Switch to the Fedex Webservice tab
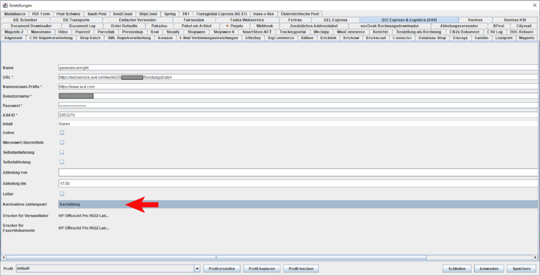The height and width of the screenshot is (276, 540). (247, 20)
